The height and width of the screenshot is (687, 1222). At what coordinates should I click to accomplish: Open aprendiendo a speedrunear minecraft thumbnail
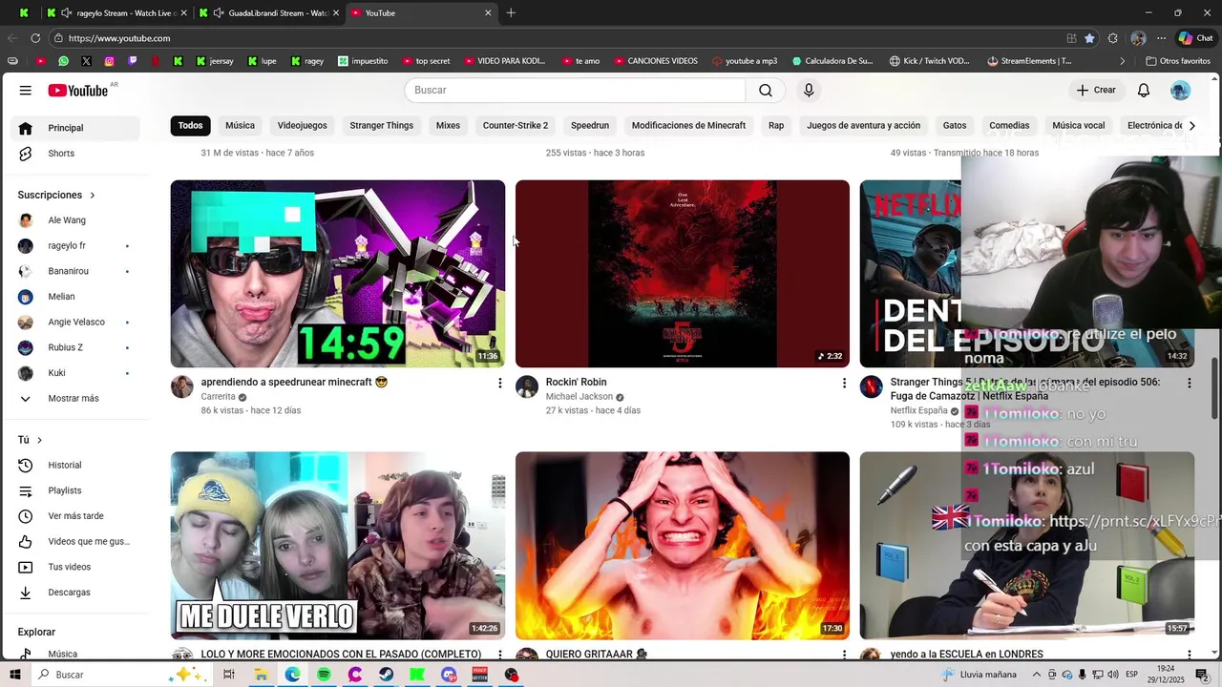pos(338,274)
